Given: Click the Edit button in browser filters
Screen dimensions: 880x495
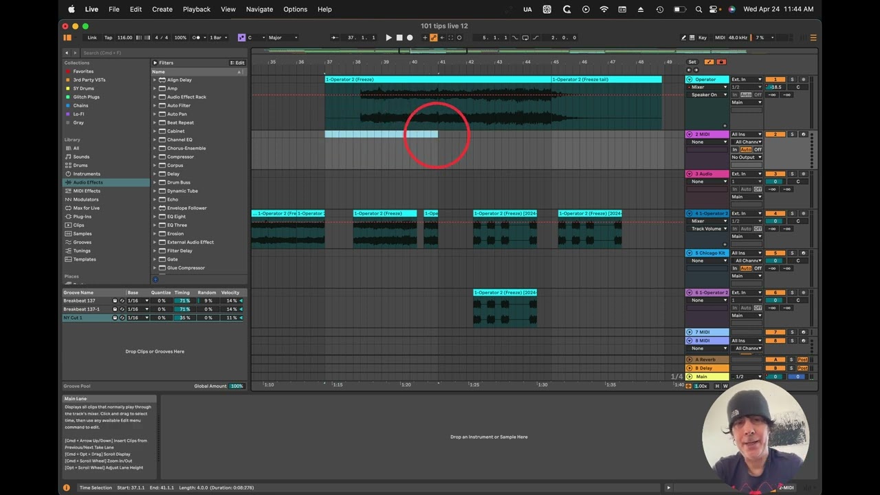Looking at the screenshot, I should (237, 63).
